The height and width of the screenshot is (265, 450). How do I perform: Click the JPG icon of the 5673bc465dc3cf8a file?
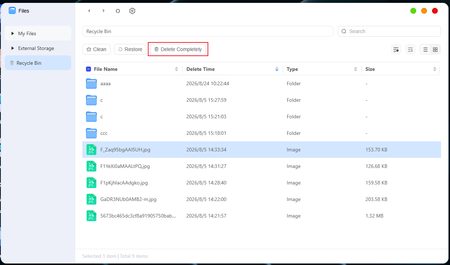(x=91, y=216)
